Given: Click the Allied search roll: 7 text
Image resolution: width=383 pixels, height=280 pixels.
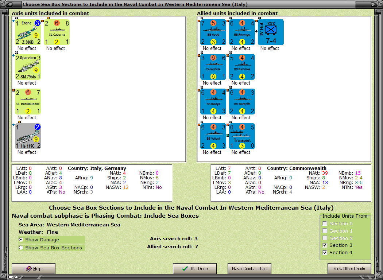Looking at the screenshot, I should point(173,246).
